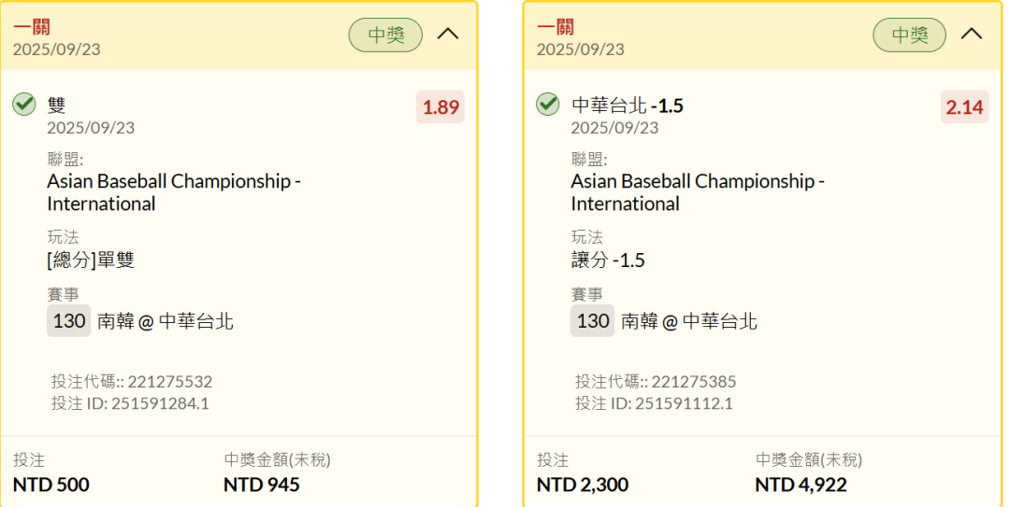Click event number 130 in right card

(x=593, y=321)
